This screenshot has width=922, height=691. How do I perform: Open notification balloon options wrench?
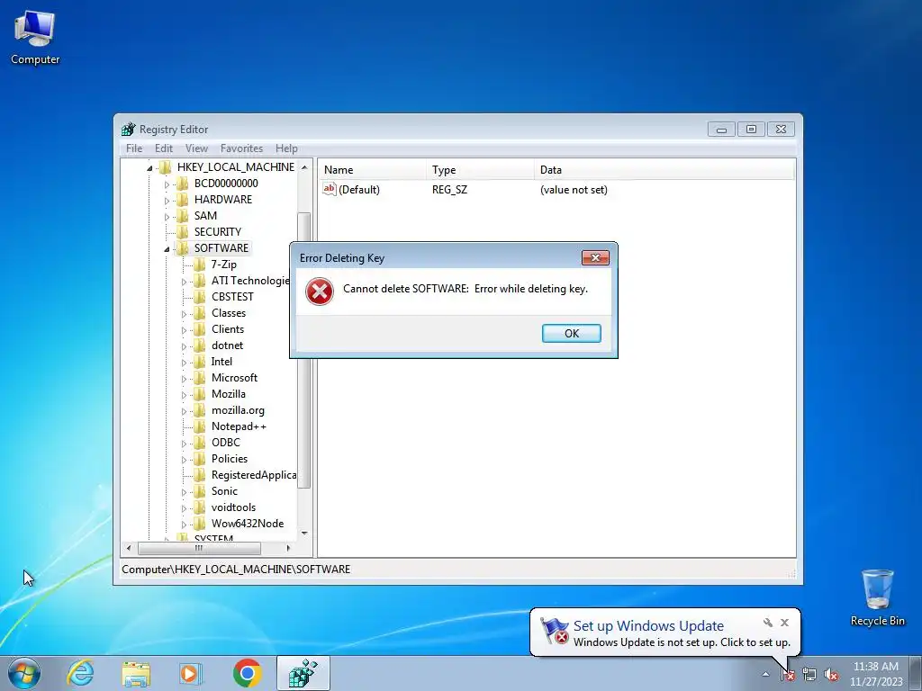(768, 623)
